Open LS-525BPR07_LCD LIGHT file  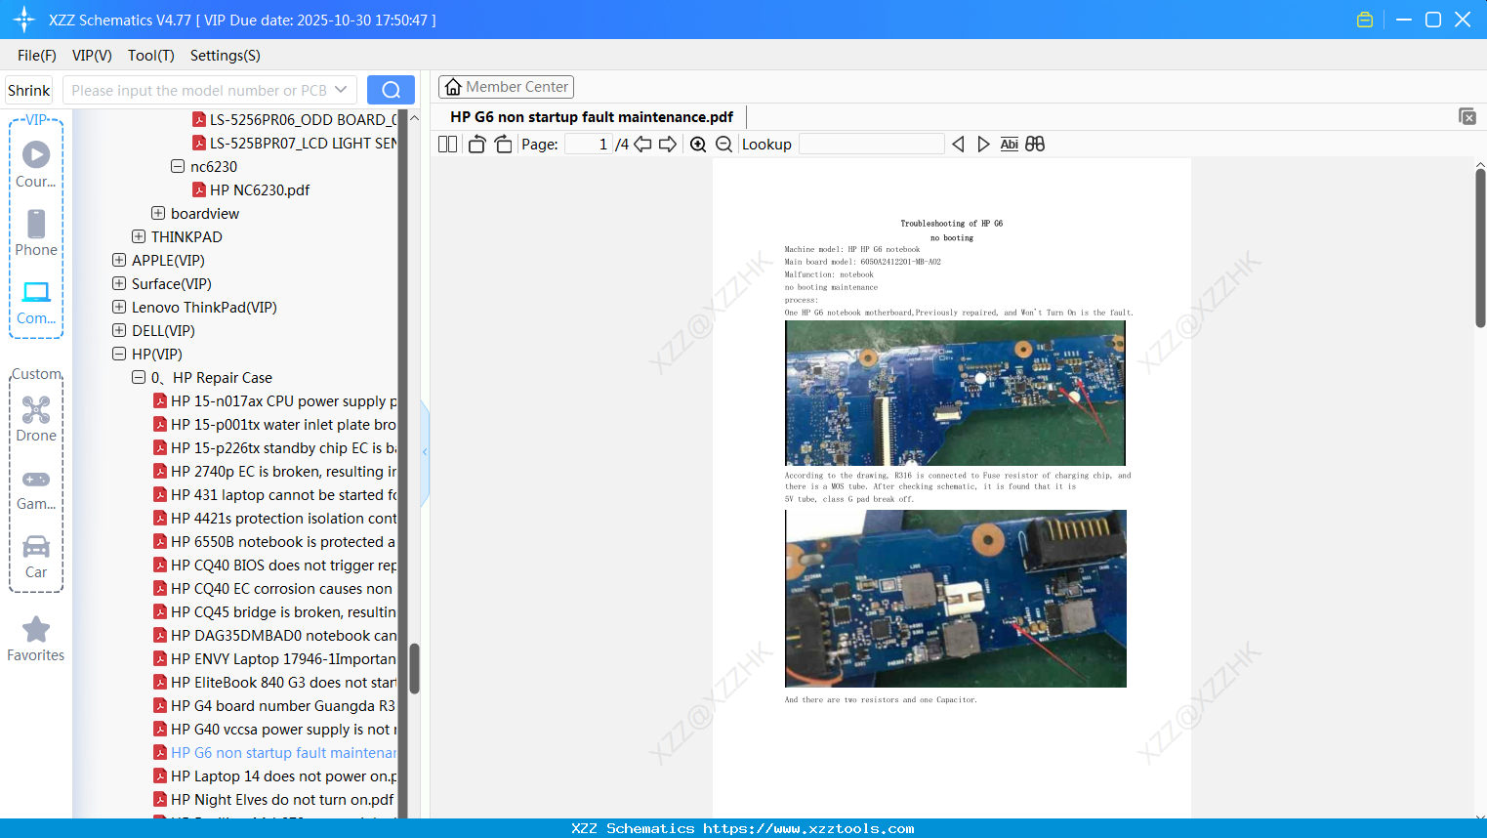(294, 144)
